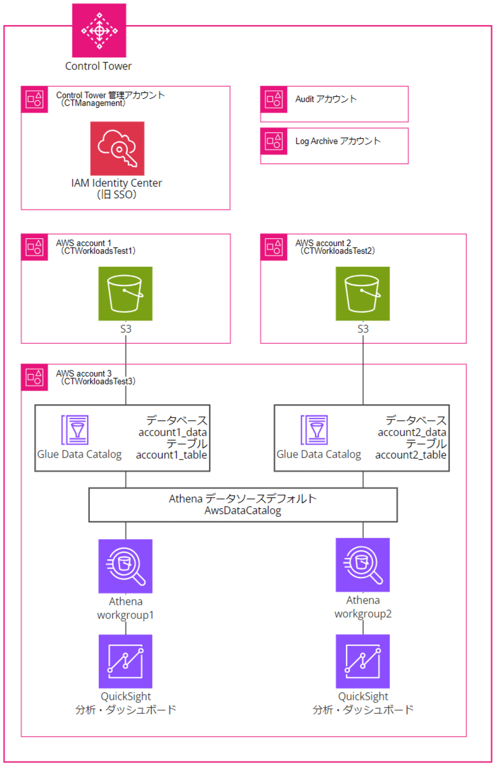
Task: Click the QuickSight icon below workgroup1
Action: click(125, 661)
